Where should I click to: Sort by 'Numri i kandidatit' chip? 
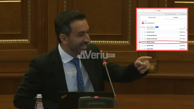(x=150, y=27)
